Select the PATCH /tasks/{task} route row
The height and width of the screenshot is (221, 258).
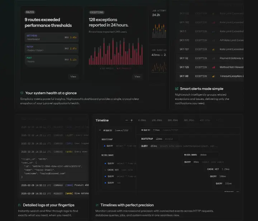pos(52,48)
